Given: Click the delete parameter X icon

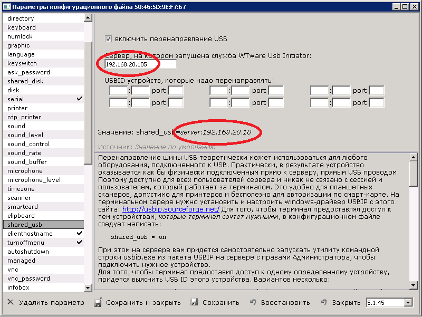Looking at the screenshot, I should point(10,303).
